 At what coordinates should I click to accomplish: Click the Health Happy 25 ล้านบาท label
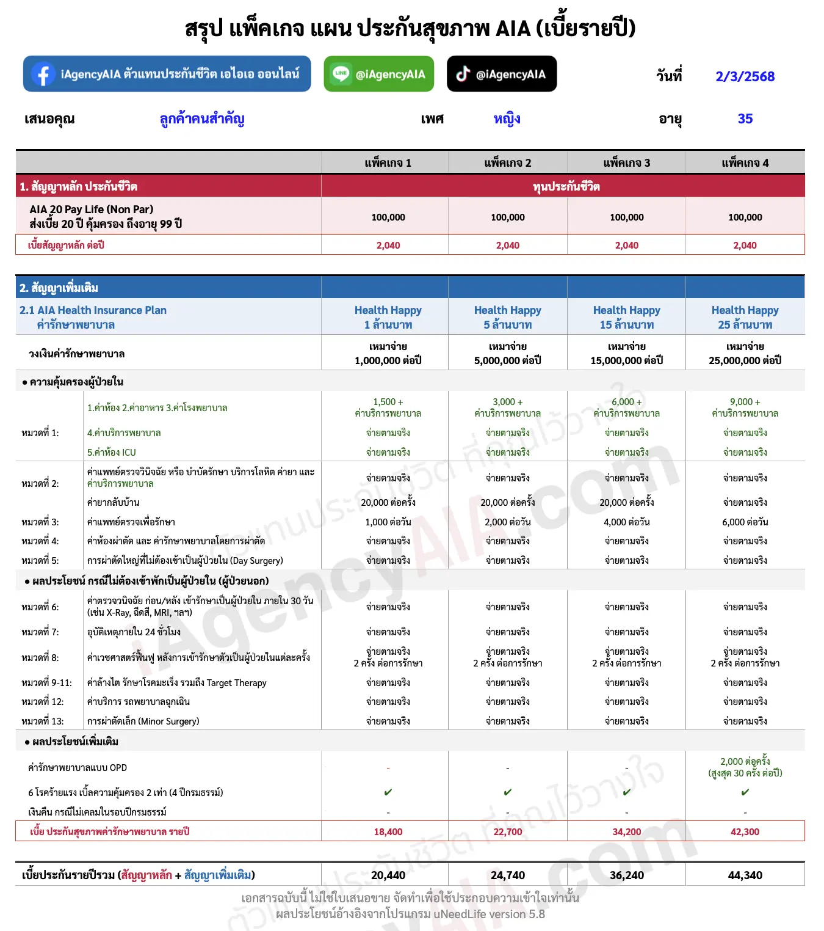pyautogui.click(x=746, y=318)
